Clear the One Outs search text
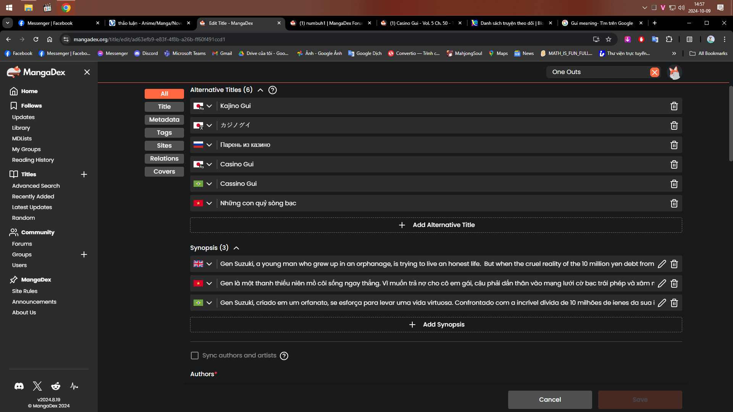 [654, 72]
